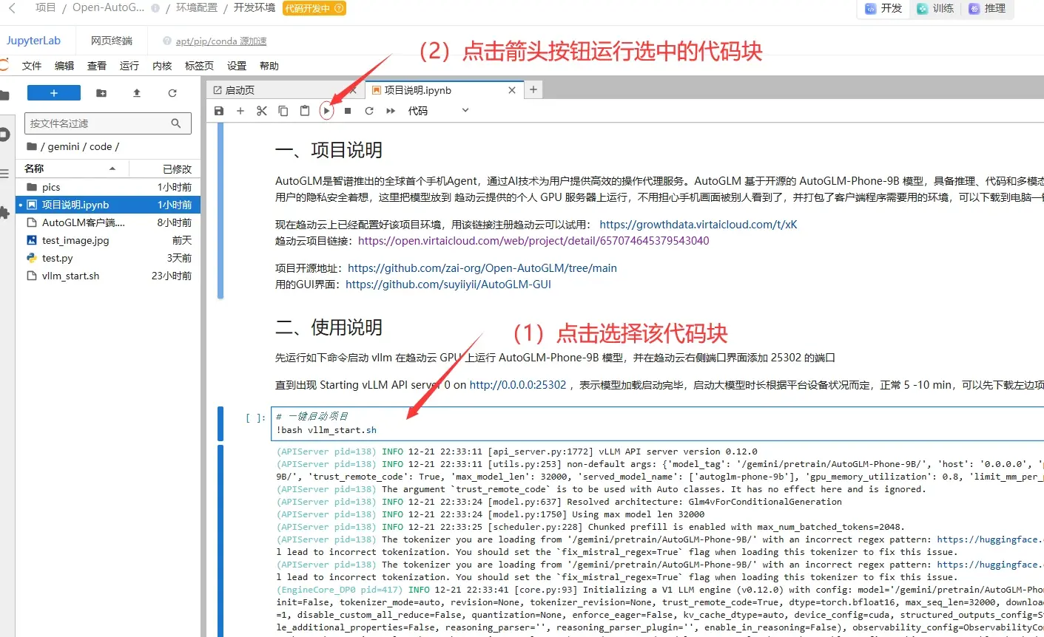Select test_image.jpg in file browser

(x=109, y=240)
